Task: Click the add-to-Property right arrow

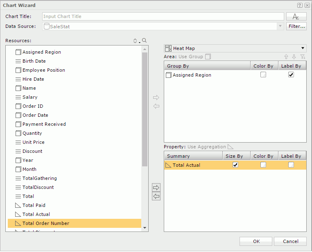Action: (x=156, y=187)
